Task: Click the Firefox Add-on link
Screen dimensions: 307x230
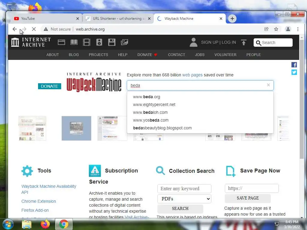Action: (35, 210)
